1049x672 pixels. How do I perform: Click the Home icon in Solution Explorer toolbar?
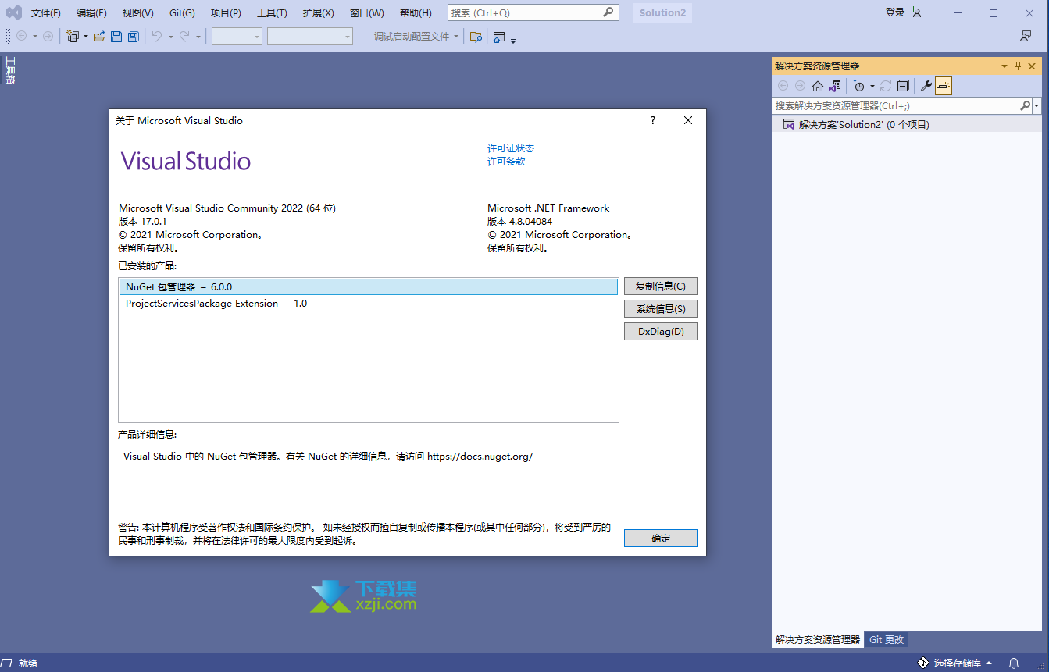tap(818, 86)
